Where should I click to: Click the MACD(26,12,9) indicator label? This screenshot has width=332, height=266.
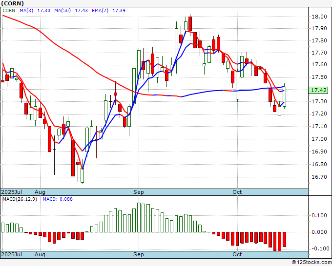[x=20, y=199]
